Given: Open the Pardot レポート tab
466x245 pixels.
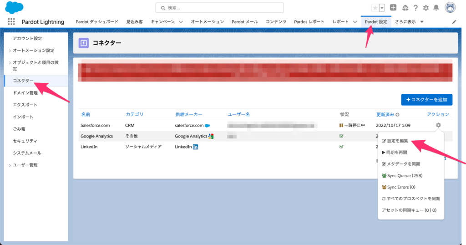Looking at the screenshot, I should (x=309, y=22).
